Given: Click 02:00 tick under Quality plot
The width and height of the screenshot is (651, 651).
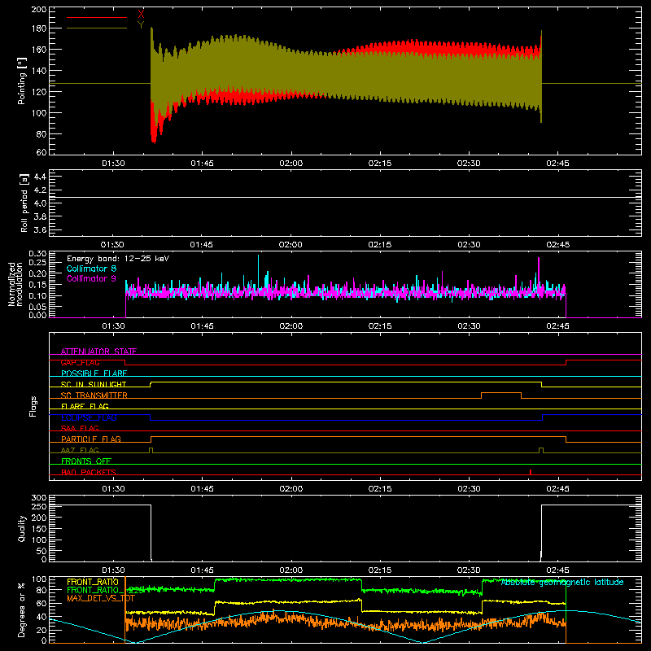Looking at the screenshot, I should click(291, 570).
